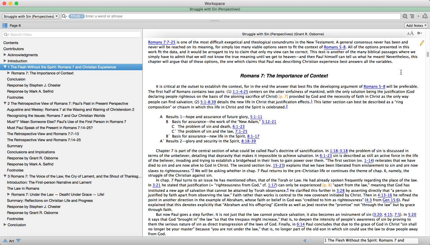Open Summary under chapter 2
The image size is (430, 245).
15,146
